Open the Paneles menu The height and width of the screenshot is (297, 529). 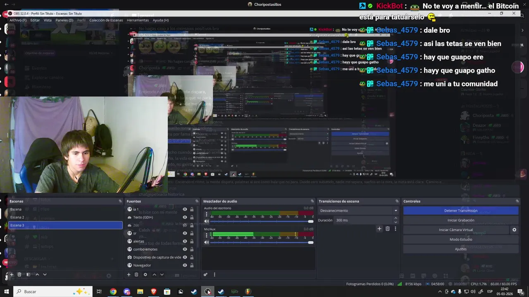click(64, 20)
